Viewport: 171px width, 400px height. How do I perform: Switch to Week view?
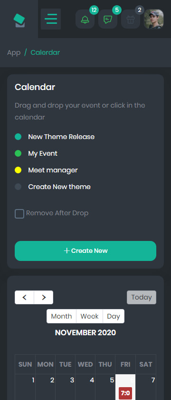pos(90,316)
